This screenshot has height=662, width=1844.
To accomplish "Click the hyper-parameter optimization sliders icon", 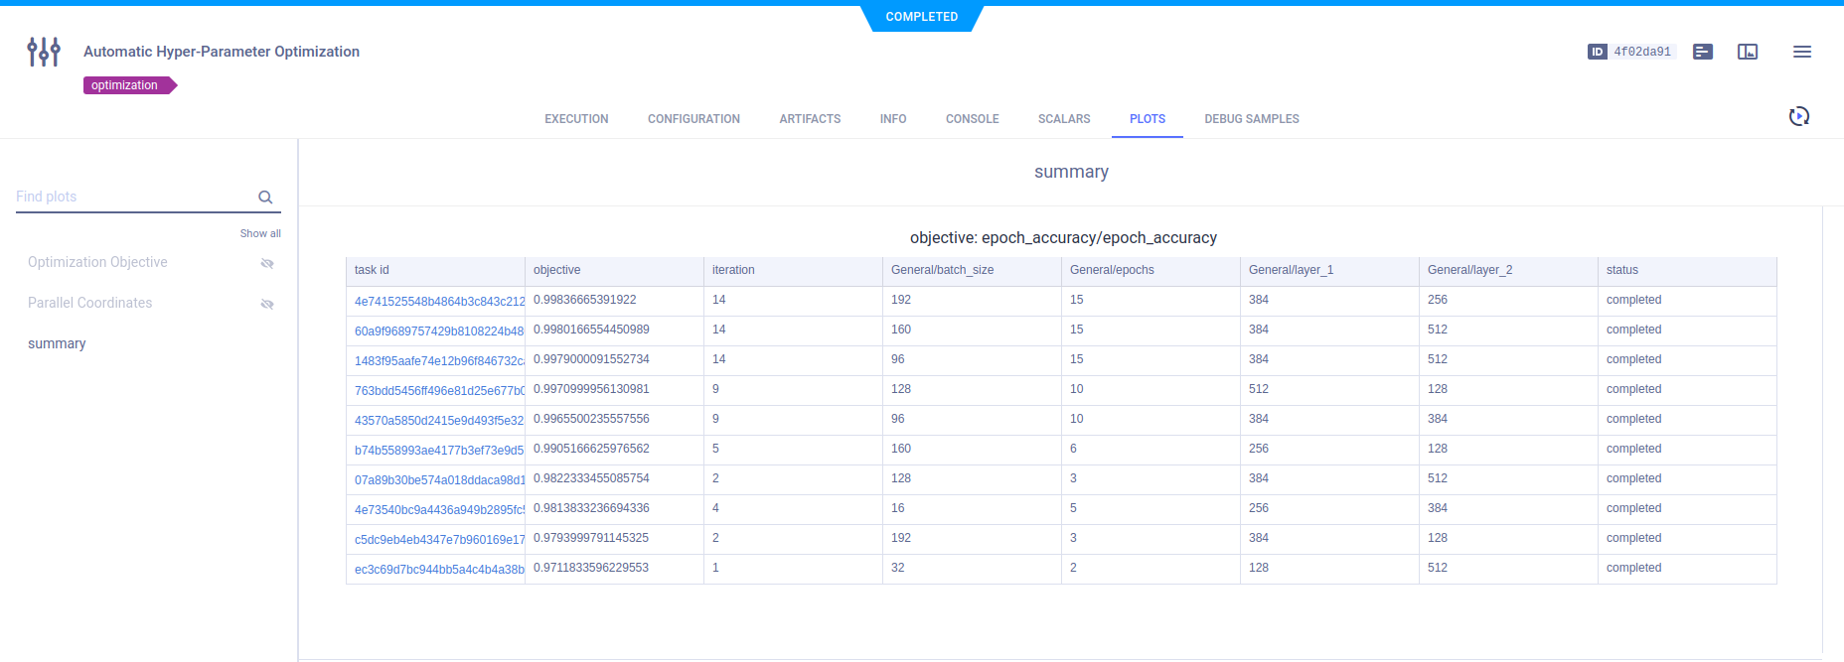I will tap(44, 52).
